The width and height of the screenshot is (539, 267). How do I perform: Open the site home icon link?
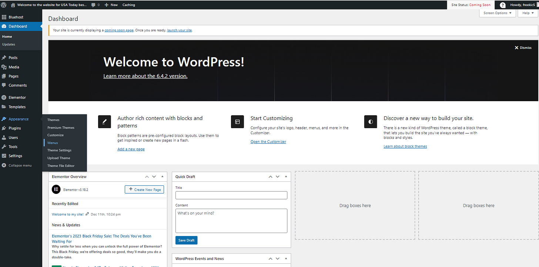pos(13,5)
